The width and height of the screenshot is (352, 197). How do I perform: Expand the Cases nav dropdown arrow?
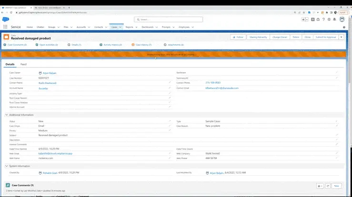(121, 27)
